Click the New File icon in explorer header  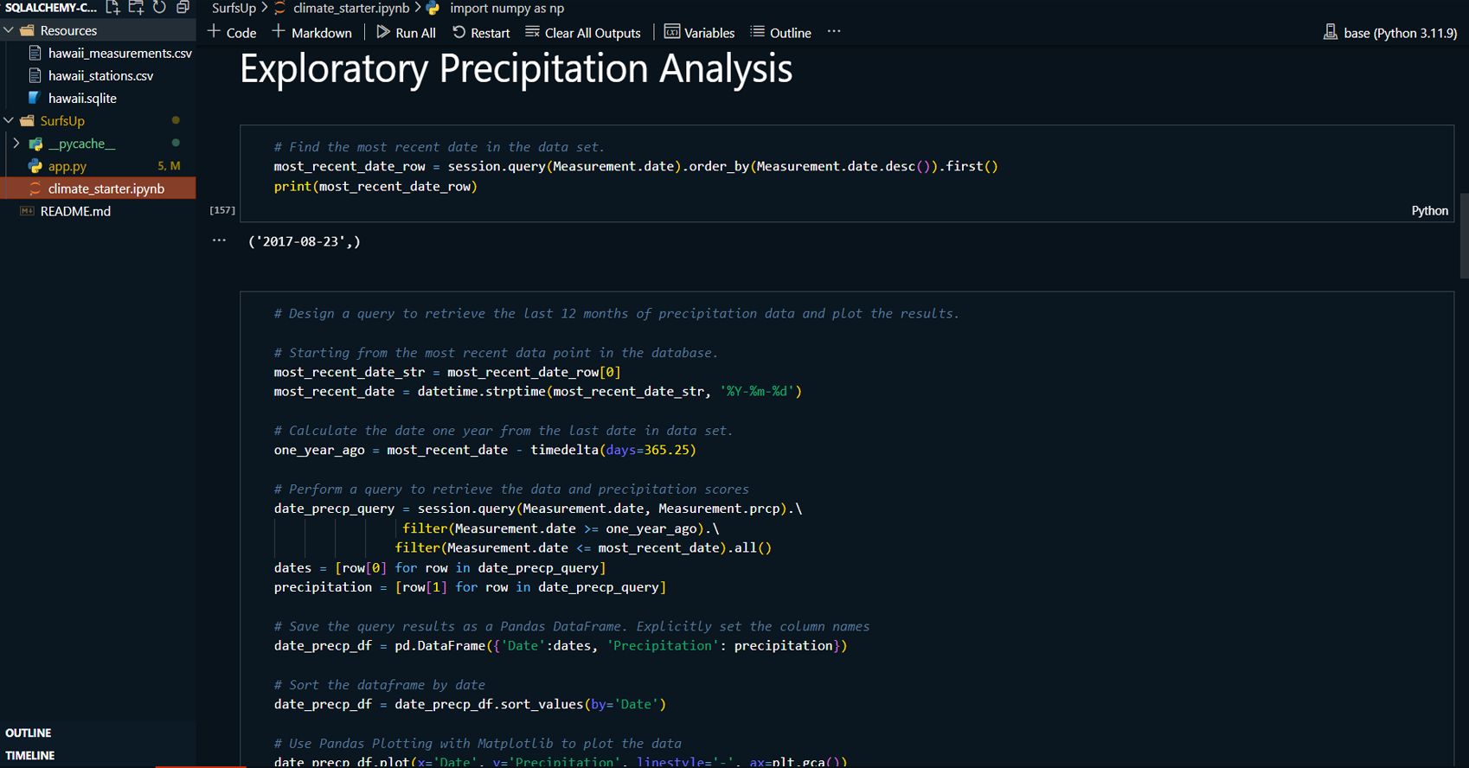click(x=113, y=8)
